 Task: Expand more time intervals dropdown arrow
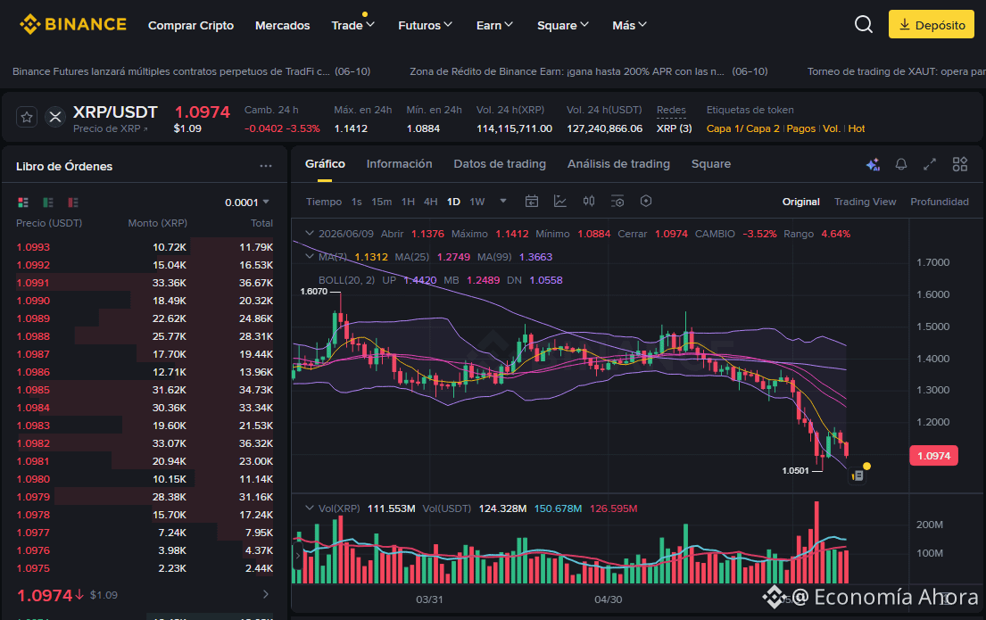(503, 202)
